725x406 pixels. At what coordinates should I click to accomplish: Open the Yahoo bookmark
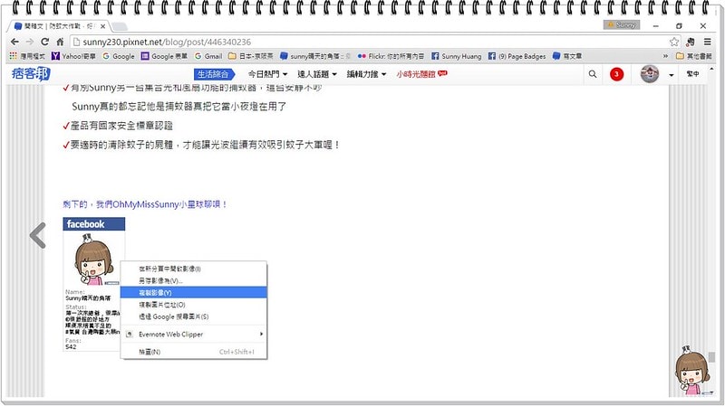click(73, 56)
